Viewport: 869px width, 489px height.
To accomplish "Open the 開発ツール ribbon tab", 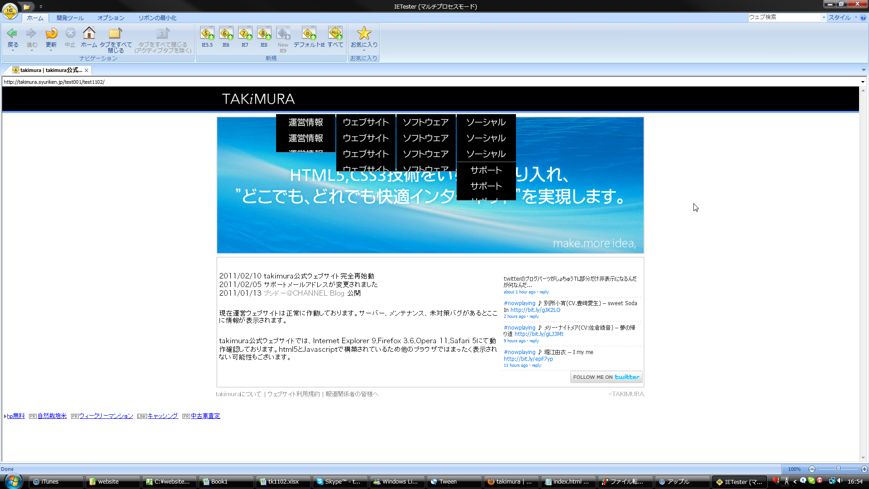I will click(x=70, y=18).
